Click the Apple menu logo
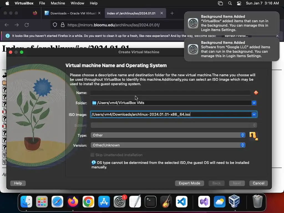The width and height of the screenshot is (284, 213). tap(7, 3)
